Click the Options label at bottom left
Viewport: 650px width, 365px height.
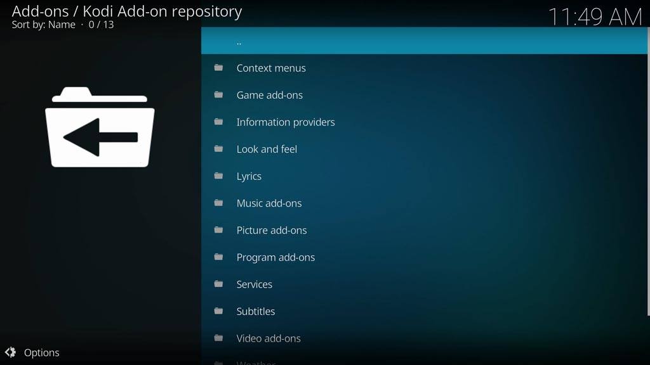click(41, 352)
